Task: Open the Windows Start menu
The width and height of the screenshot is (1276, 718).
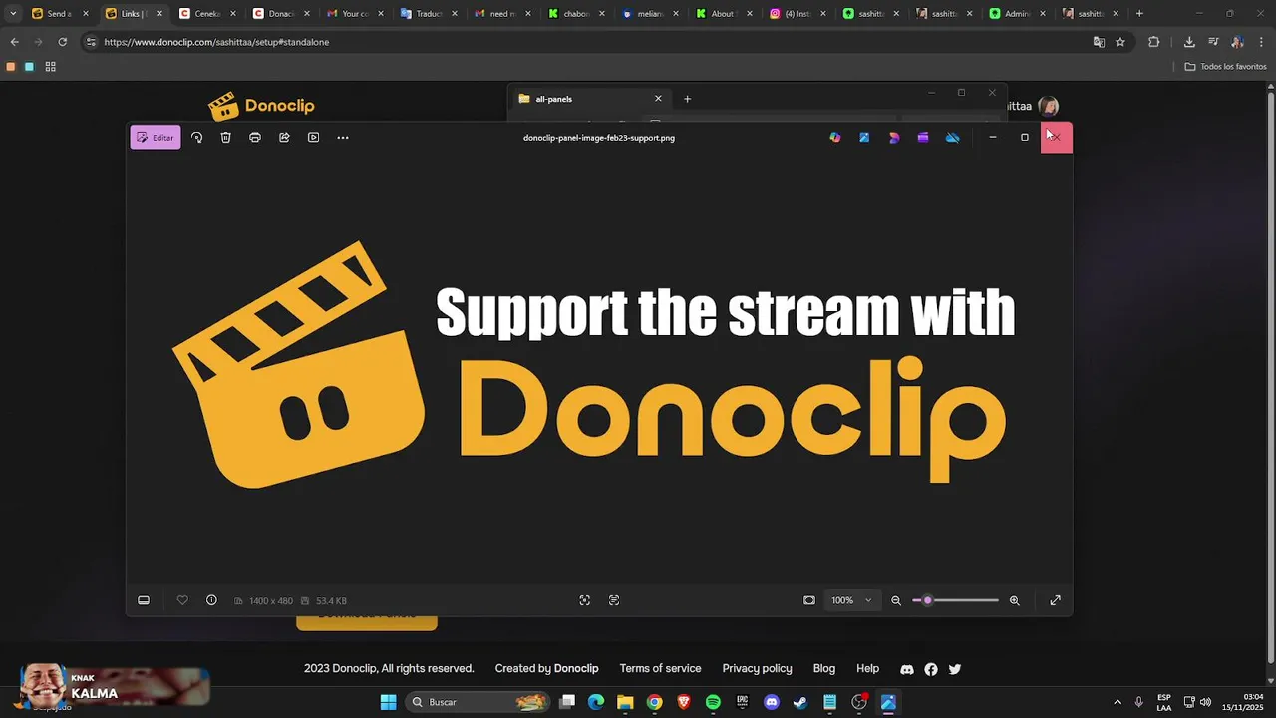Action: (388, 702)
